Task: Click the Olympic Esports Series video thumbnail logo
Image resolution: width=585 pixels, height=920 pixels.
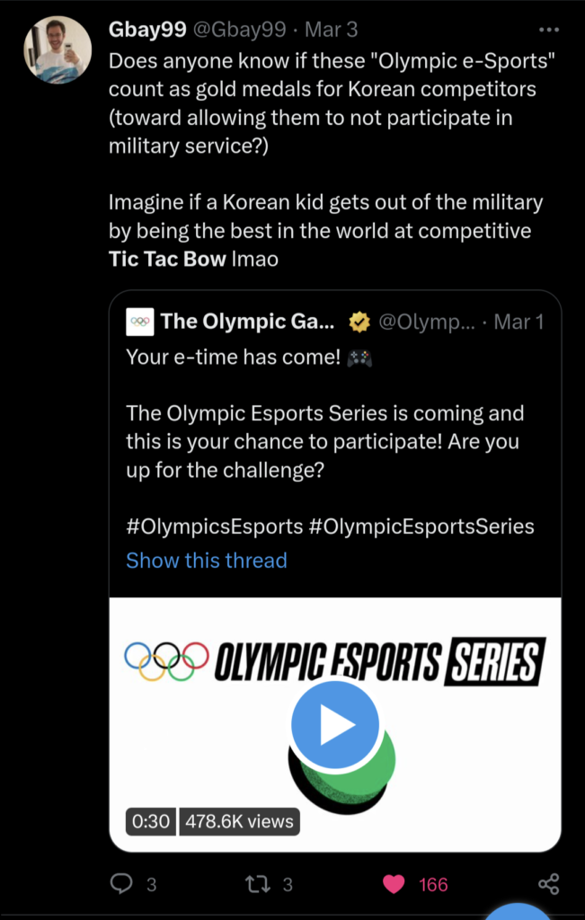Action: point(335,662)
